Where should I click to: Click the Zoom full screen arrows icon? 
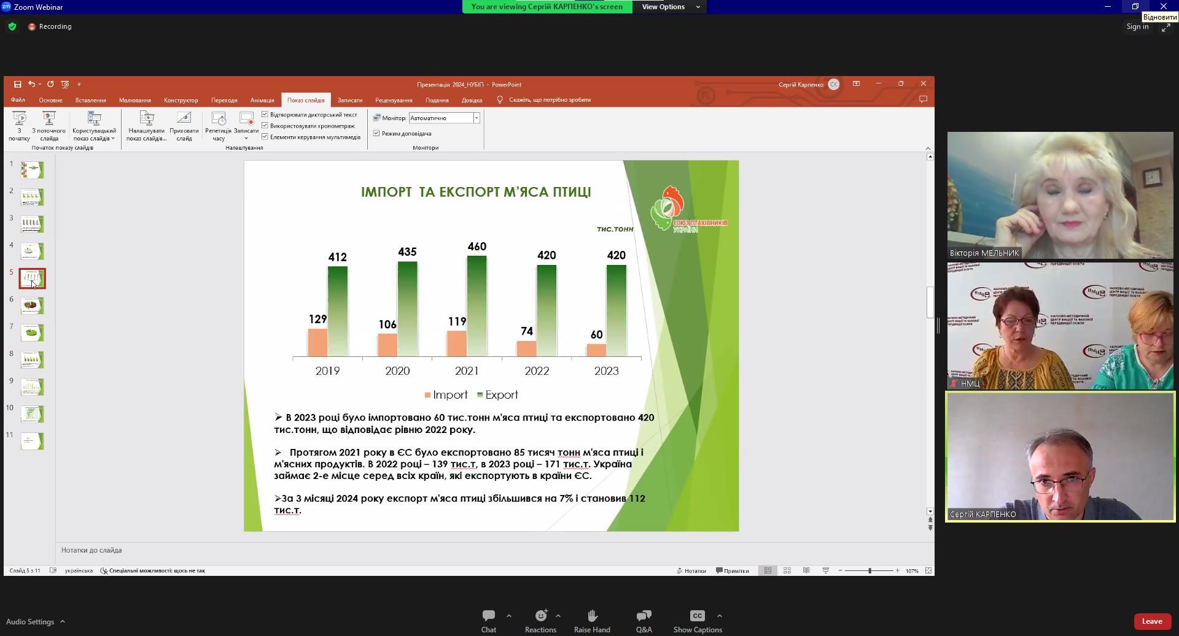tap(1165, 28)
